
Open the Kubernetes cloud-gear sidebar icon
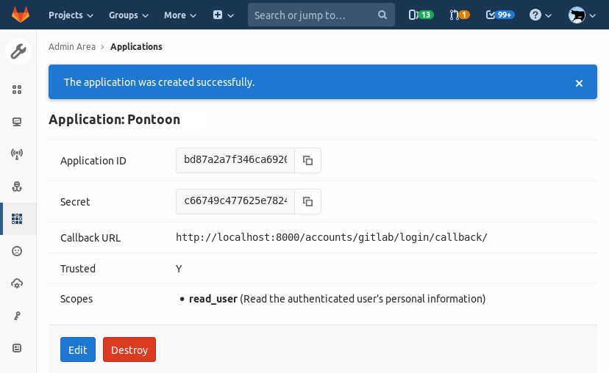click(17, 283)
